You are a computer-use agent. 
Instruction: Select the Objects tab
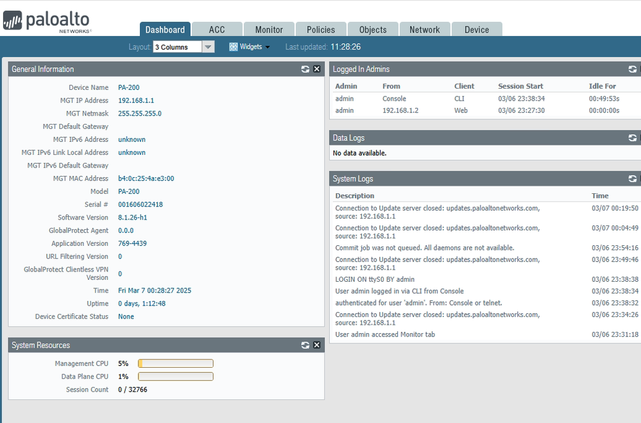[x=373, y=30]
